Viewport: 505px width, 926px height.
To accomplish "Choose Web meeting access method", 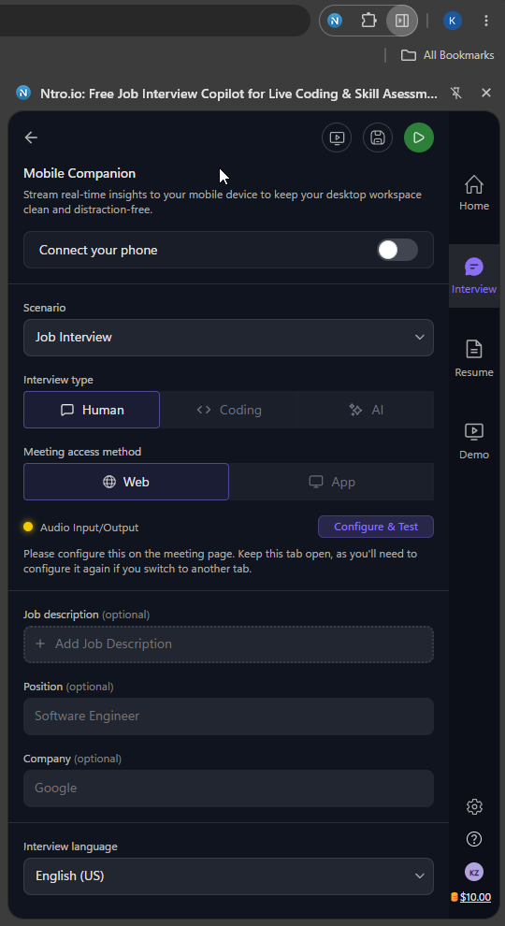I will [126, 482].
